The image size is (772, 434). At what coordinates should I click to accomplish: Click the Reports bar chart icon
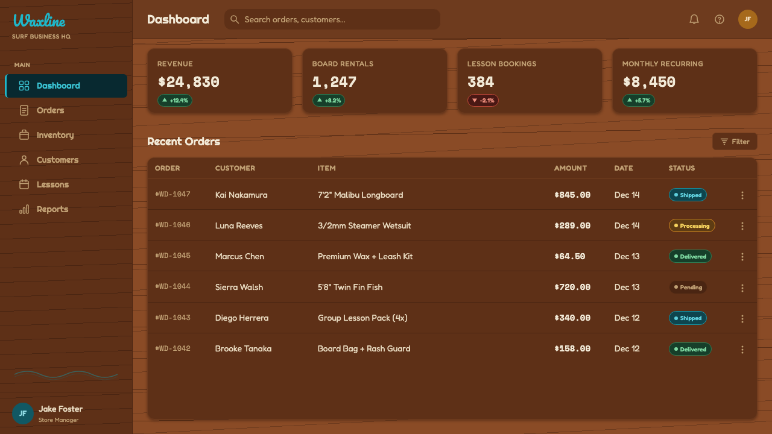(24, 209)
